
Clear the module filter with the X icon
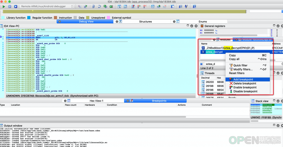(x=201, y=64)
